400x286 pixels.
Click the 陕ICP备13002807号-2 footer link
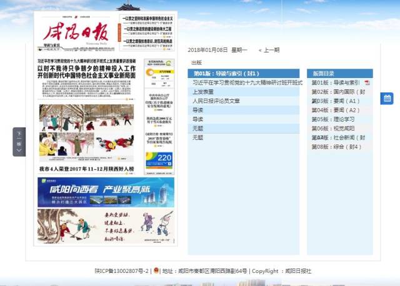[121, 271]
